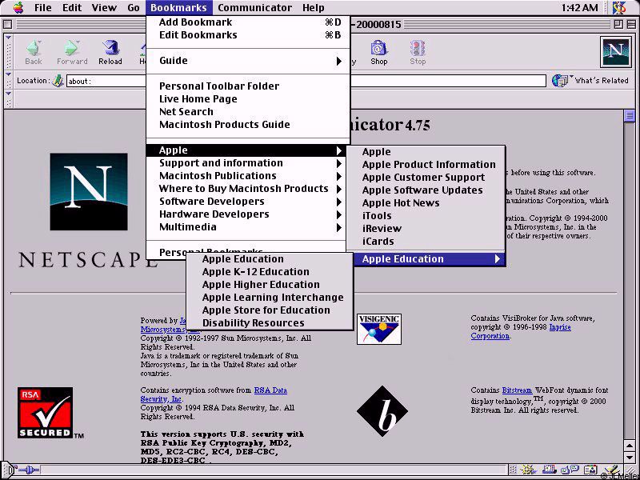640x480 pixels.
Task: Select the iTools bookmark
Action: (x=426, y=216)
